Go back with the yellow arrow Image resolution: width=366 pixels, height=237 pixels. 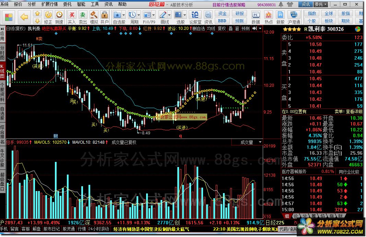click(24, 17)
